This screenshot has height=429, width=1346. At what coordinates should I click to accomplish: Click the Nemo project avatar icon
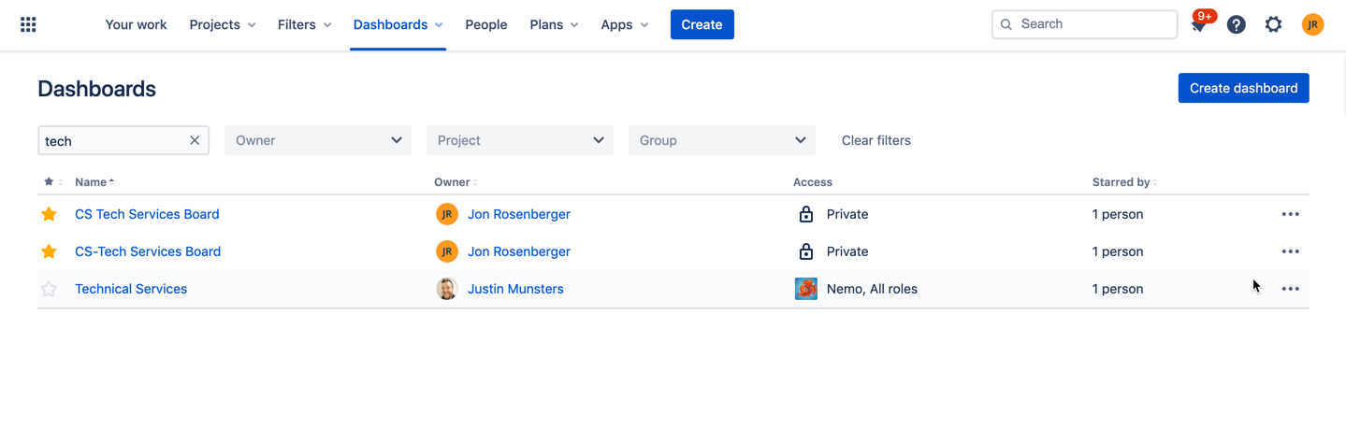coord(805,289)
